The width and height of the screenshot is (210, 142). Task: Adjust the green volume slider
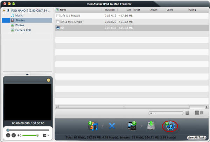click(x=31, y=135)
